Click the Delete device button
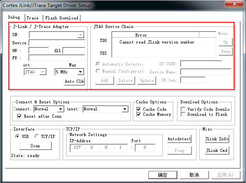Image resolution: width=246 pixels, height=183 pixels. point(125,80)
